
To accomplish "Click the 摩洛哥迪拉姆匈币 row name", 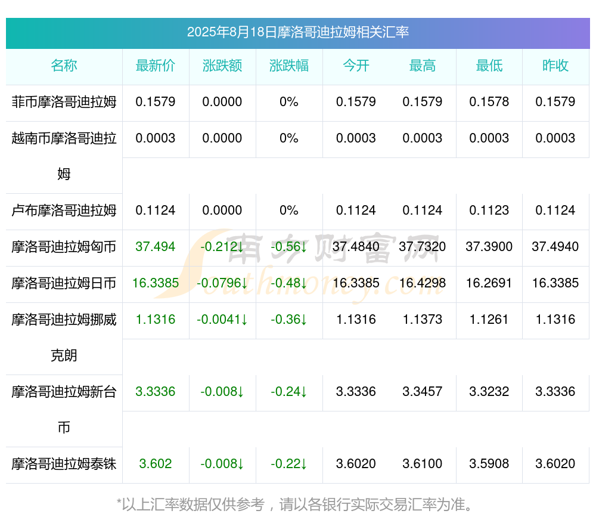I will (64, 247).
